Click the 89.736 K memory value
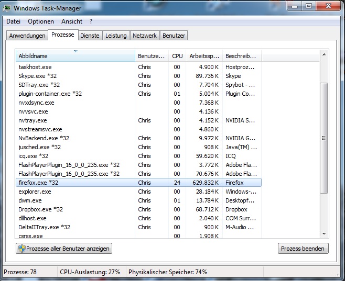 [x=207, y=76]
